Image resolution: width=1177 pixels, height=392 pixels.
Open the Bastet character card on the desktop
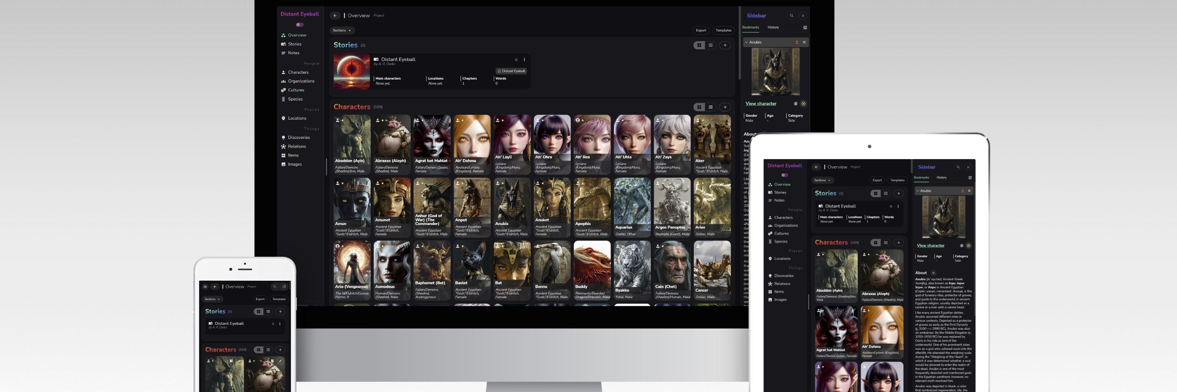click(472, 270)
